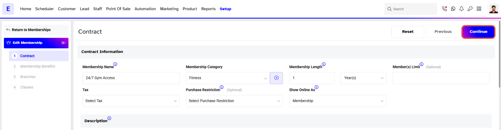Open the phone calls icon
This screenshot has height=130, width=501.
coord(444,9)
